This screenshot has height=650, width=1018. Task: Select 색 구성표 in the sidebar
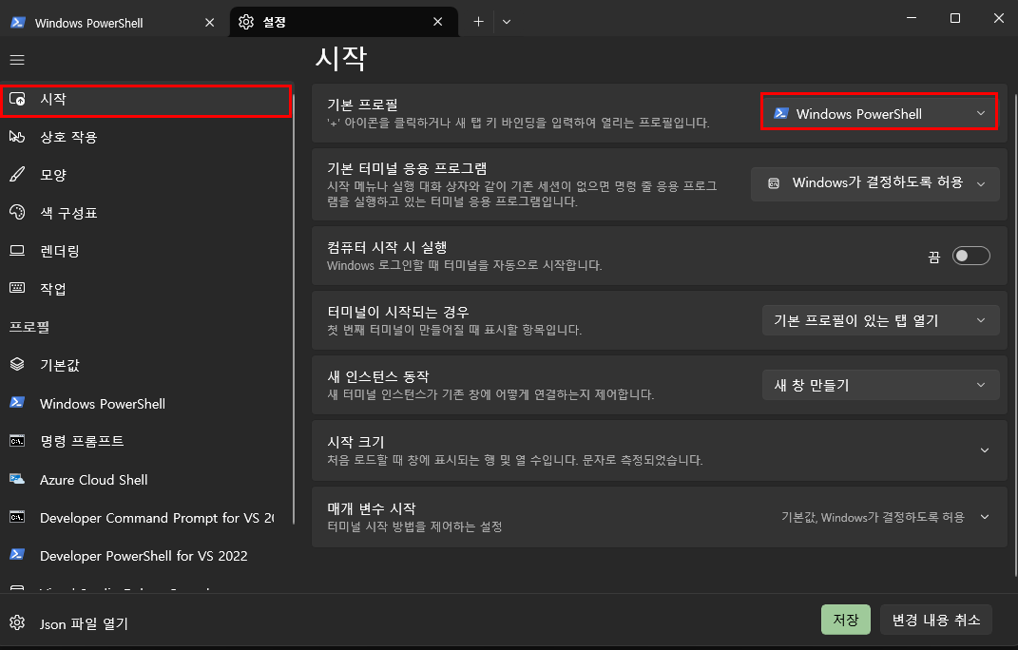[146, 213]
